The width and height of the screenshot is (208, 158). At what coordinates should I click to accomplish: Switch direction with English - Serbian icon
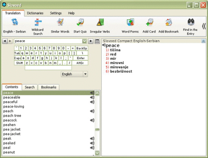click(x=15, y=22)
